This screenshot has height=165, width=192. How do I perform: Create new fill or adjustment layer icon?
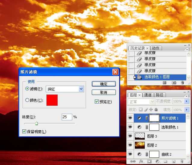pyautogui.click(x=157, y=161)
